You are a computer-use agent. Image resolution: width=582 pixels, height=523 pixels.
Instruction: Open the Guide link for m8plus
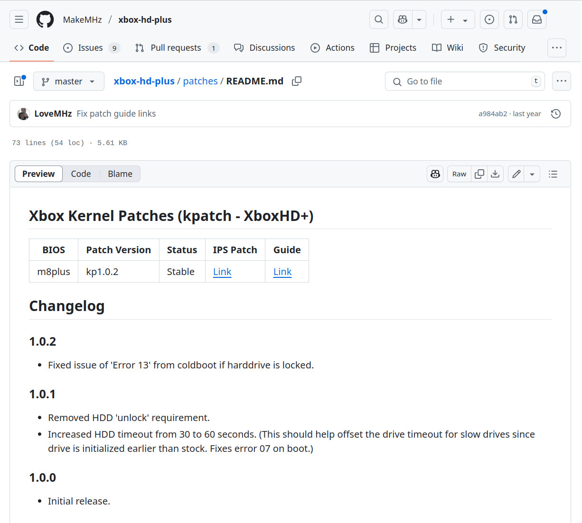(282, 272)
